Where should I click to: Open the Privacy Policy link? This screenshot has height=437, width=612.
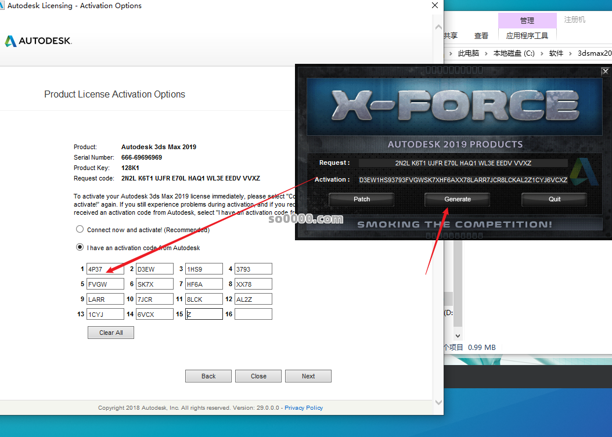coord(304,408)
